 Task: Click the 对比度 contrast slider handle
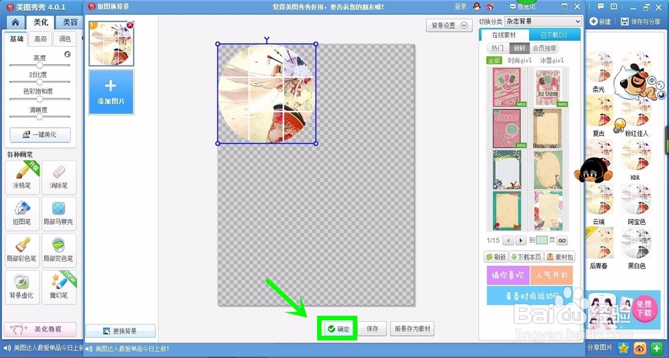39,82
